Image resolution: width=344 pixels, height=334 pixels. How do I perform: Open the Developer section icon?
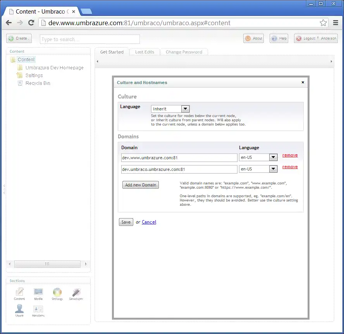pyautogui.click(x=76, y=294)
